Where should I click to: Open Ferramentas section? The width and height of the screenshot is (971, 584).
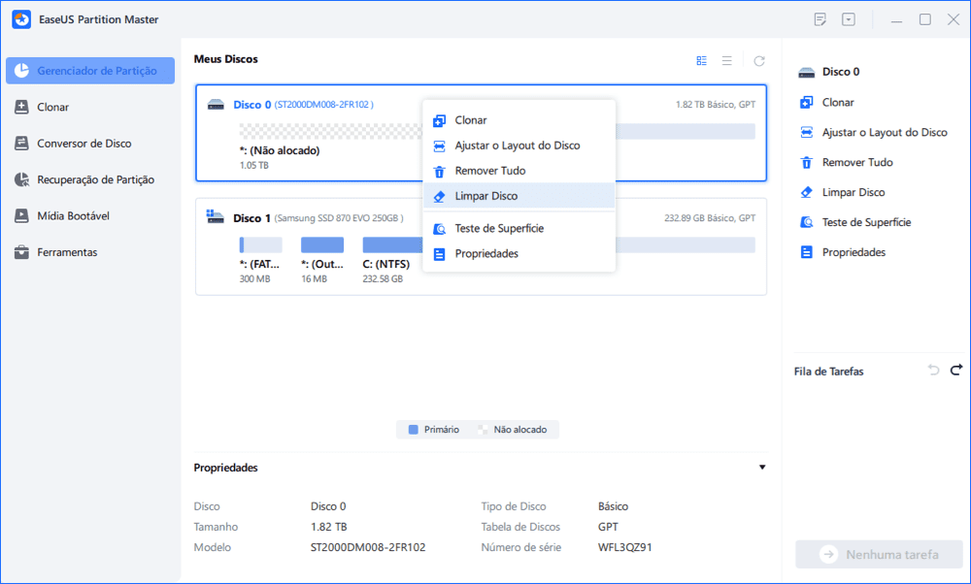[67, 252]
